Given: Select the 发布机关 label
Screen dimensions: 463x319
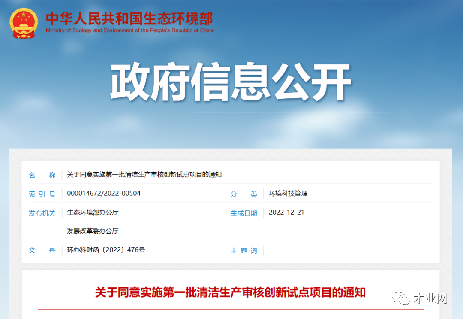Looking at the screenshot, I should click(x=42, y=213).
